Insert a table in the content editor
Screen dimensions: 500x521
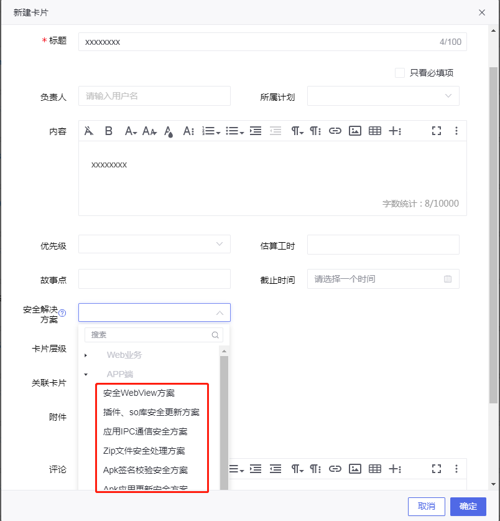[375, 131]
